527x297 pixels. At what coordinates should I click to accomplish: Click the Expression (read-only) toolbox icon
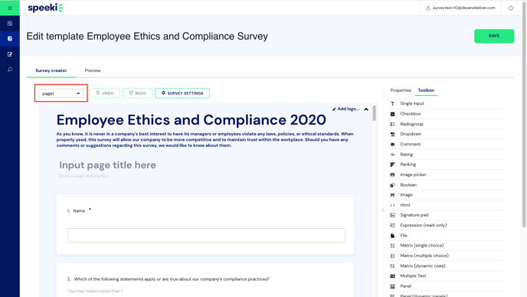(392, 225)
